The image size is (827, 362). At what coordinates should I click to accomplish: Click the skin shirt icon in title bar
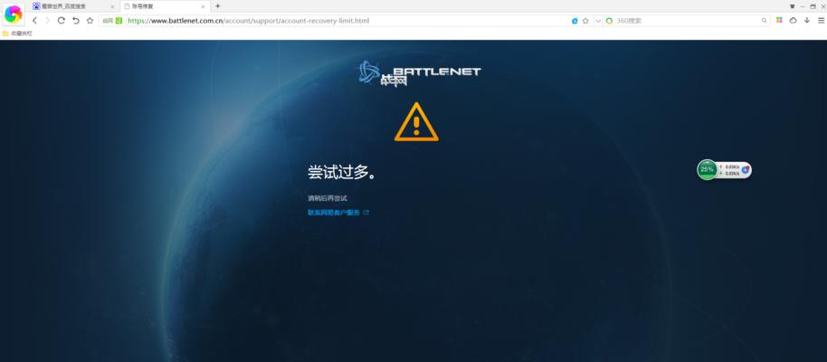(x=793, y=6)
